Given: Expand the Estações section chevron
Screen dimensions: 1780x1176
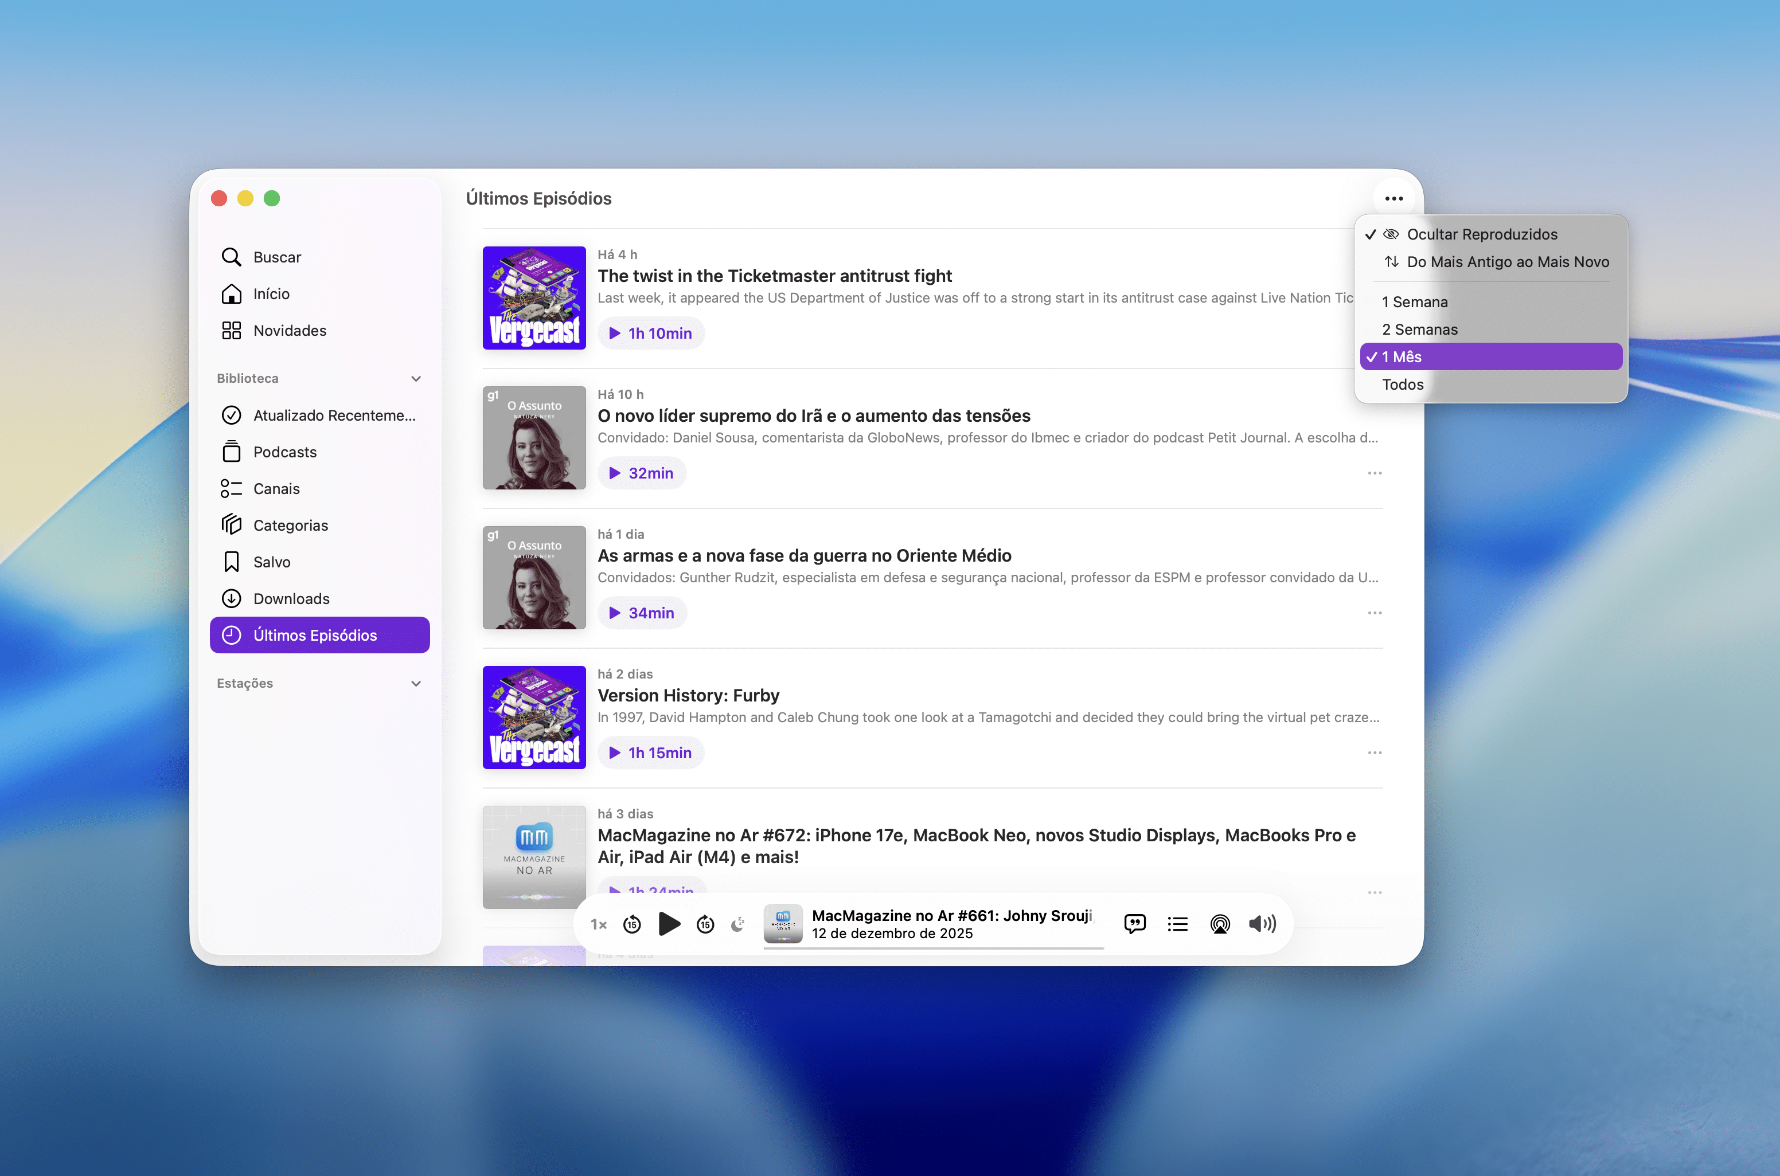Looking at the screenshot, I should click(x=416, y=683).
